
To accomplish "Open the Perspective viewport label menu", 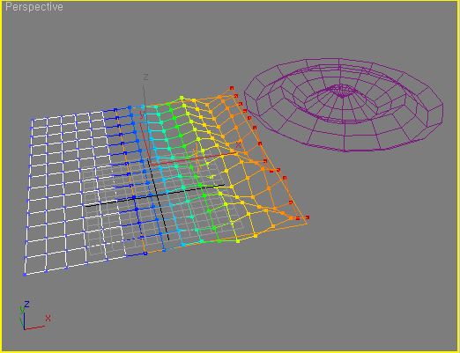I will [34, 7].
